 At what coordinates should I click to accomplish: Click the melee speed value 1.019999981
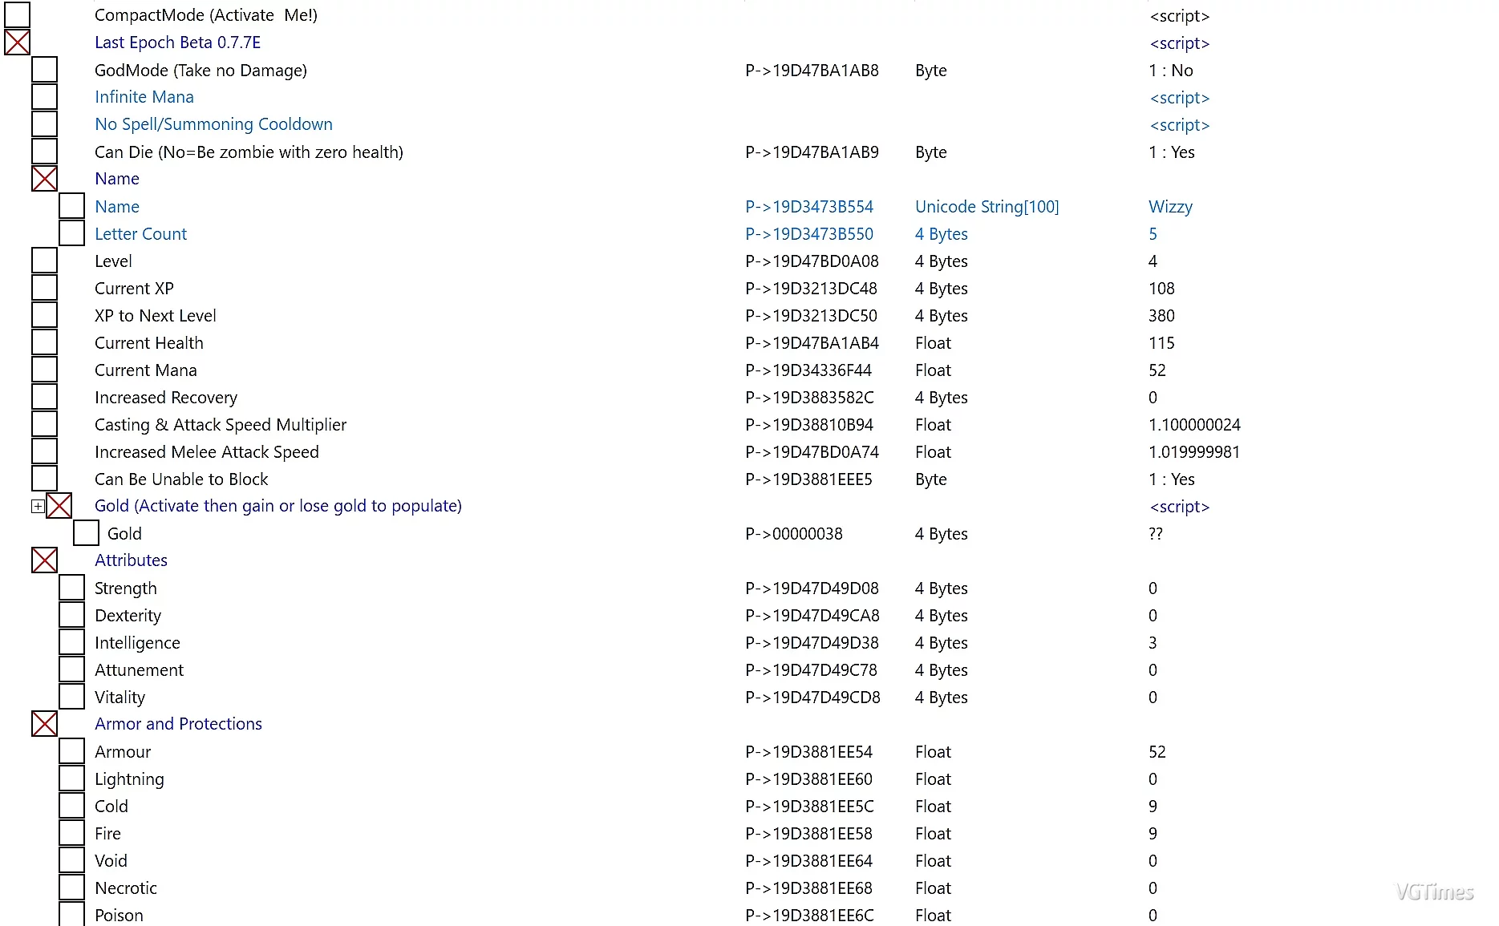1194,452
